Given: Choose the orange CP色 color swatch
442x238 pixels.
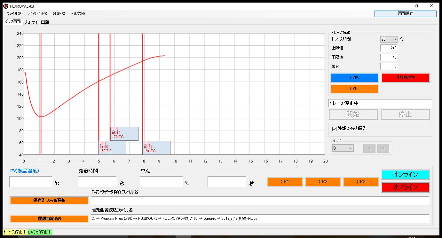Looking at the screenshot, I should coord(354,89).
